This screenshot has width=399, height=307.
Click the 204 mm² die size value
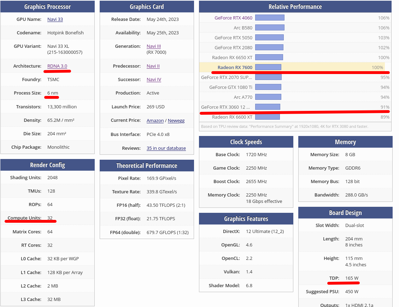(x=57, y=133)
